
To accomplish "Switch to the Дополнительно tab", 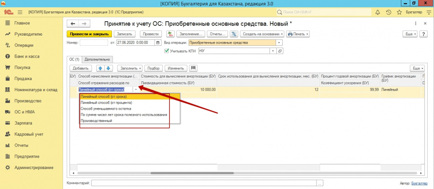I will click(x=97, y=59).
